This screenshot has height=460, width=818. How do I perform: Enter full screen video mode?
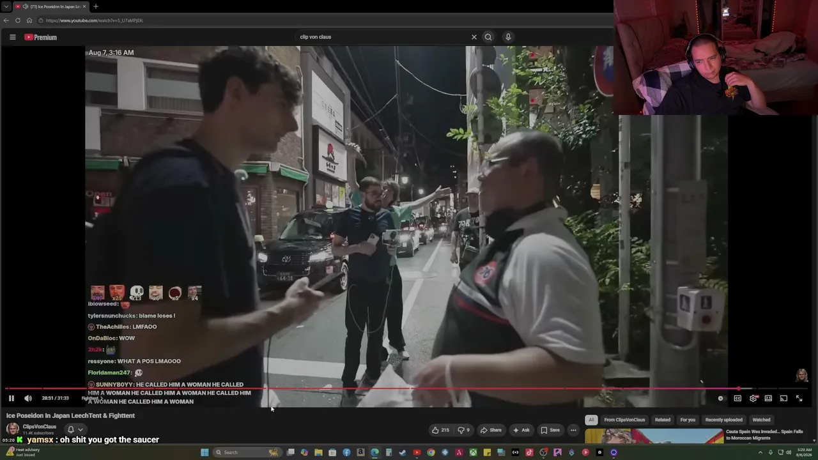[799, 398]
